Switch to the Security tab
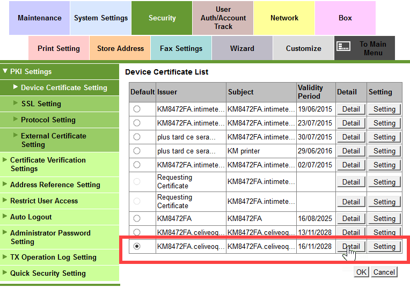This screenshot has width=410, height=287. 162,18
